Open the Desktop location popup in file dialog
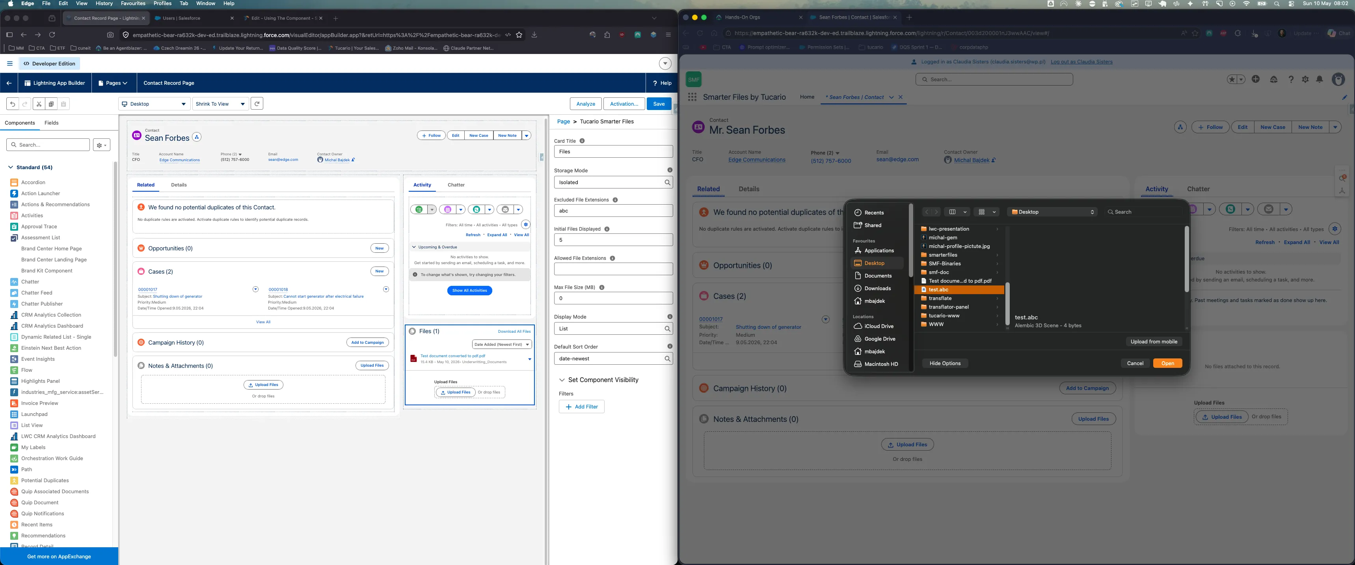1355x565 pixels. click(1052, 212)
